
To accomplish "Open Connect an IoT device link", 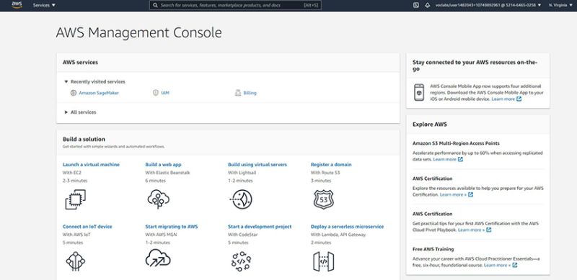I will click(x=87, y=227).
